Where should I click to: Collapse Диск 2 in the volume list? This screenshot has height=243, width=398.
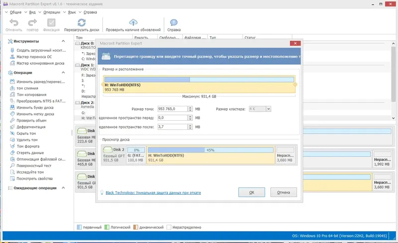click(78, 103)
